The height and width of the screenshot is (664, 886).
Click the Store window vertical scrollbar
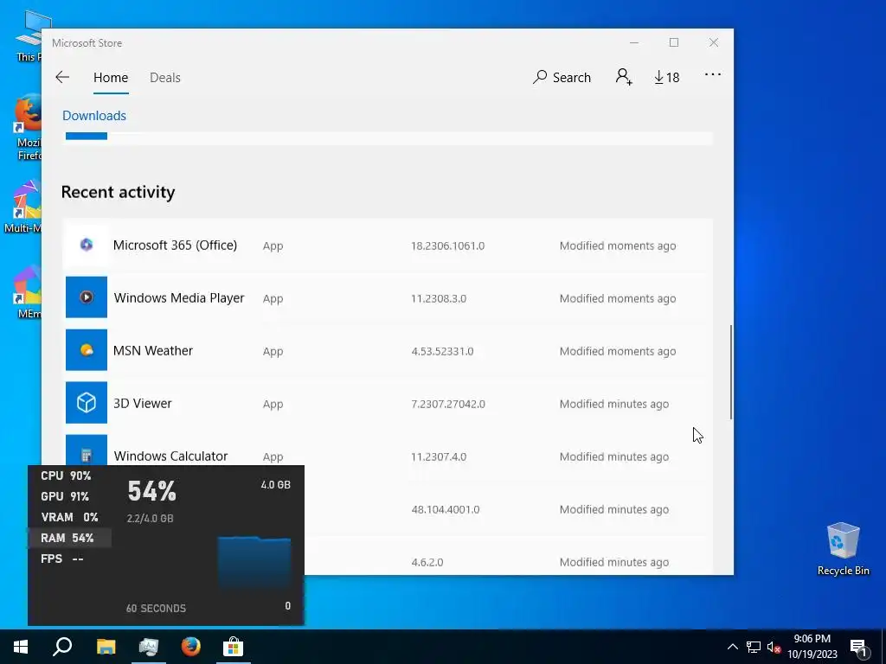(731, 372)
